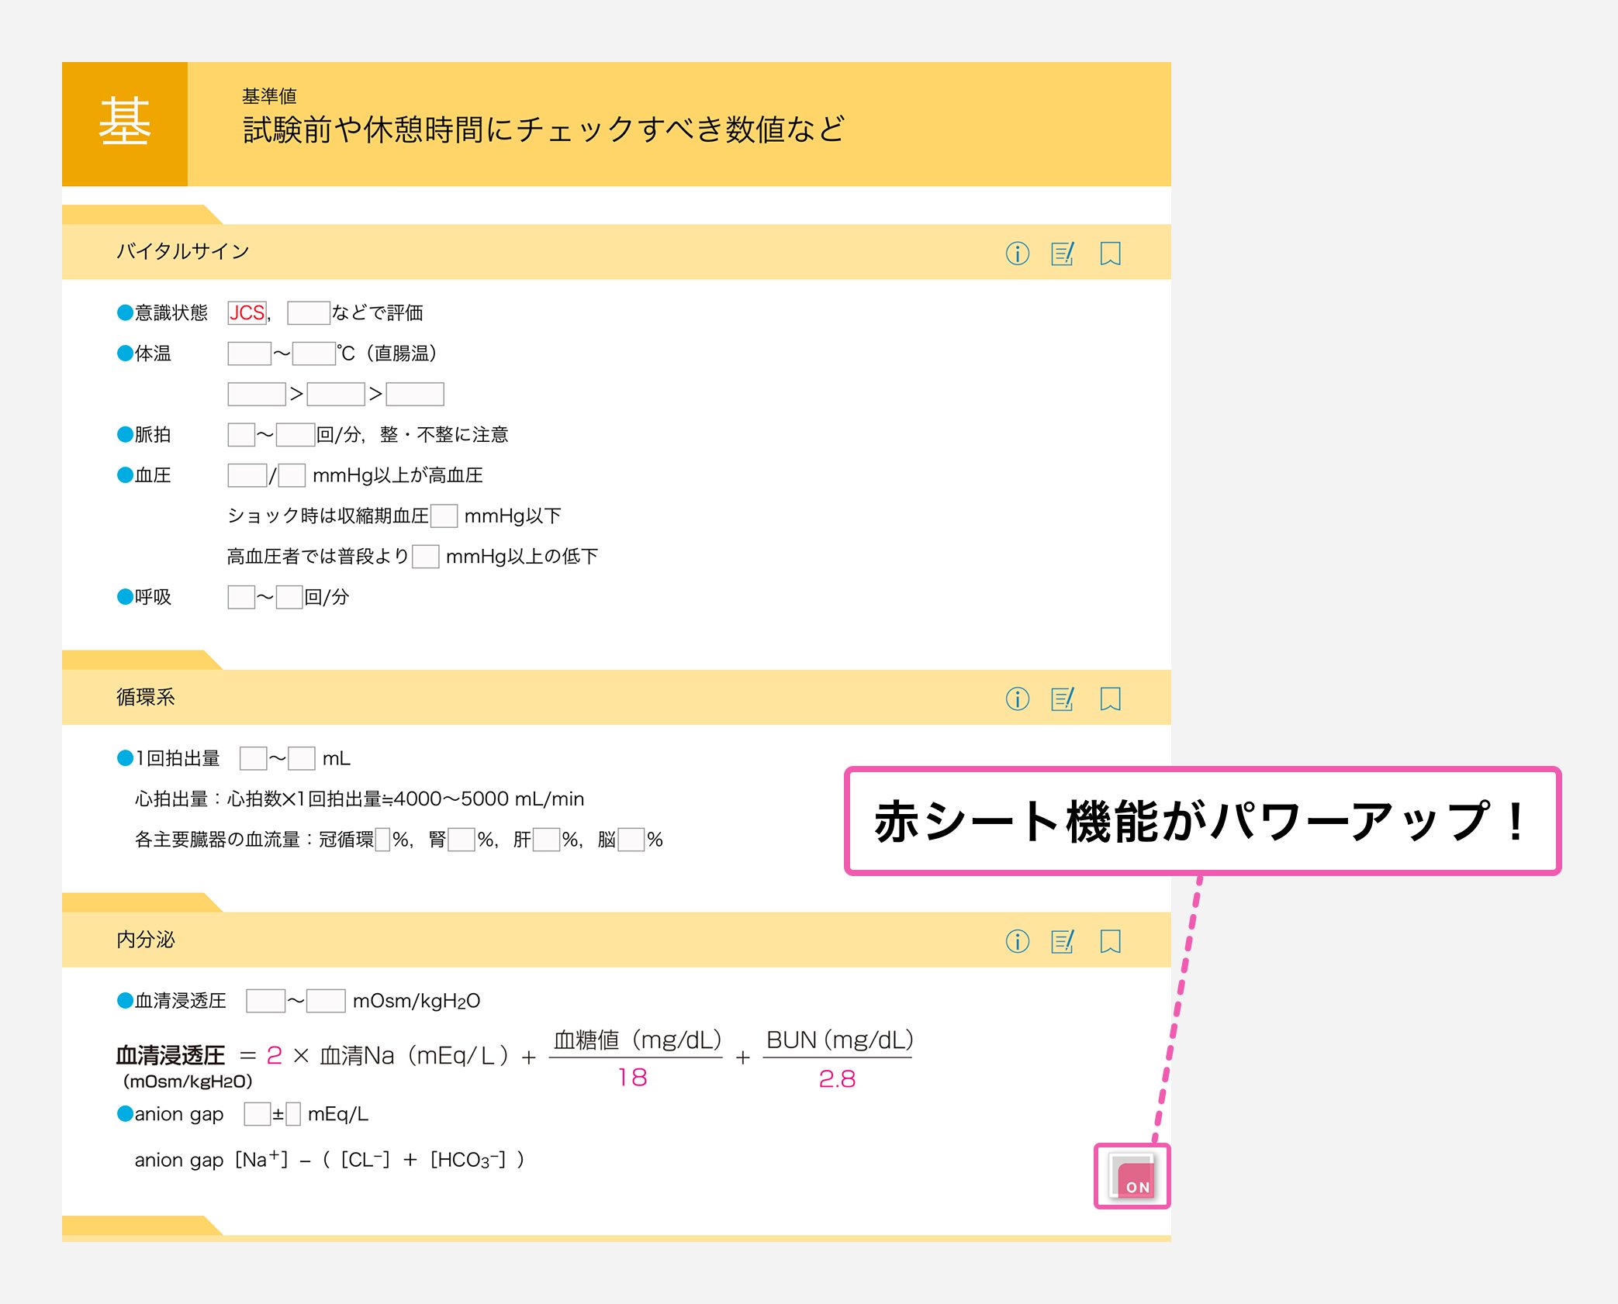1618x1304 pixels.
Task: Reveal first body temperature blank
Action: pos(249,354)
